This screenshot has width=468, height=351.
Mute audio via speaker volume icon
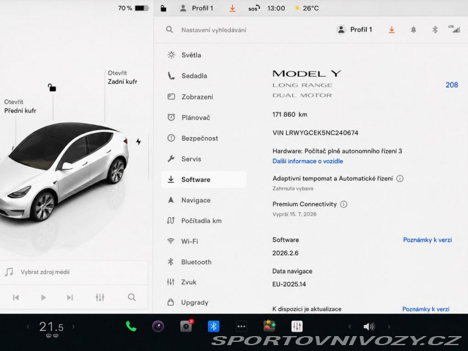click(x=369, y=326)
